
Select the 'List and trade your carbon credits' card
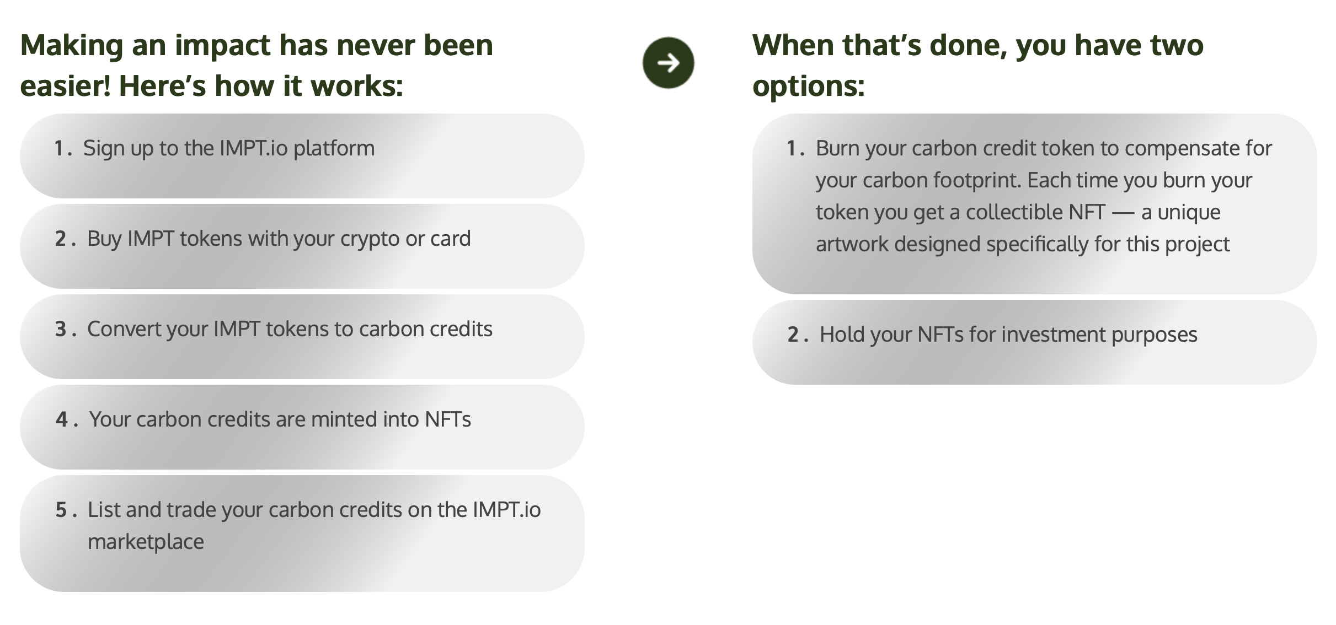pos(302,534)
